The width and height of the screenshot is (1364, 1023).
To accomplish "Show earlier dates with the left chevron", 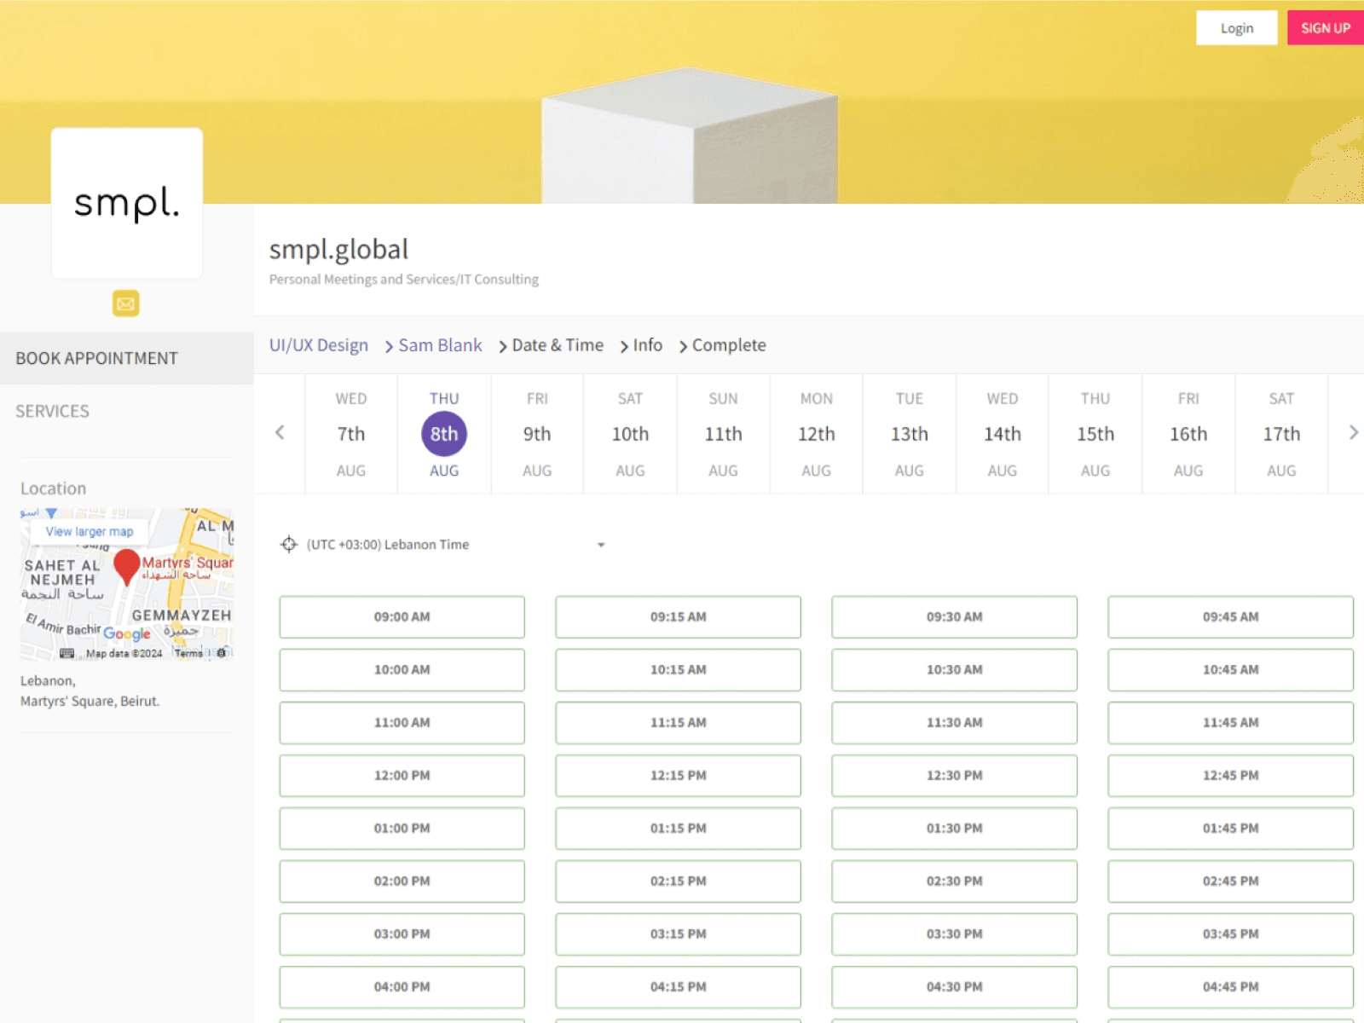I will point(280,432).
